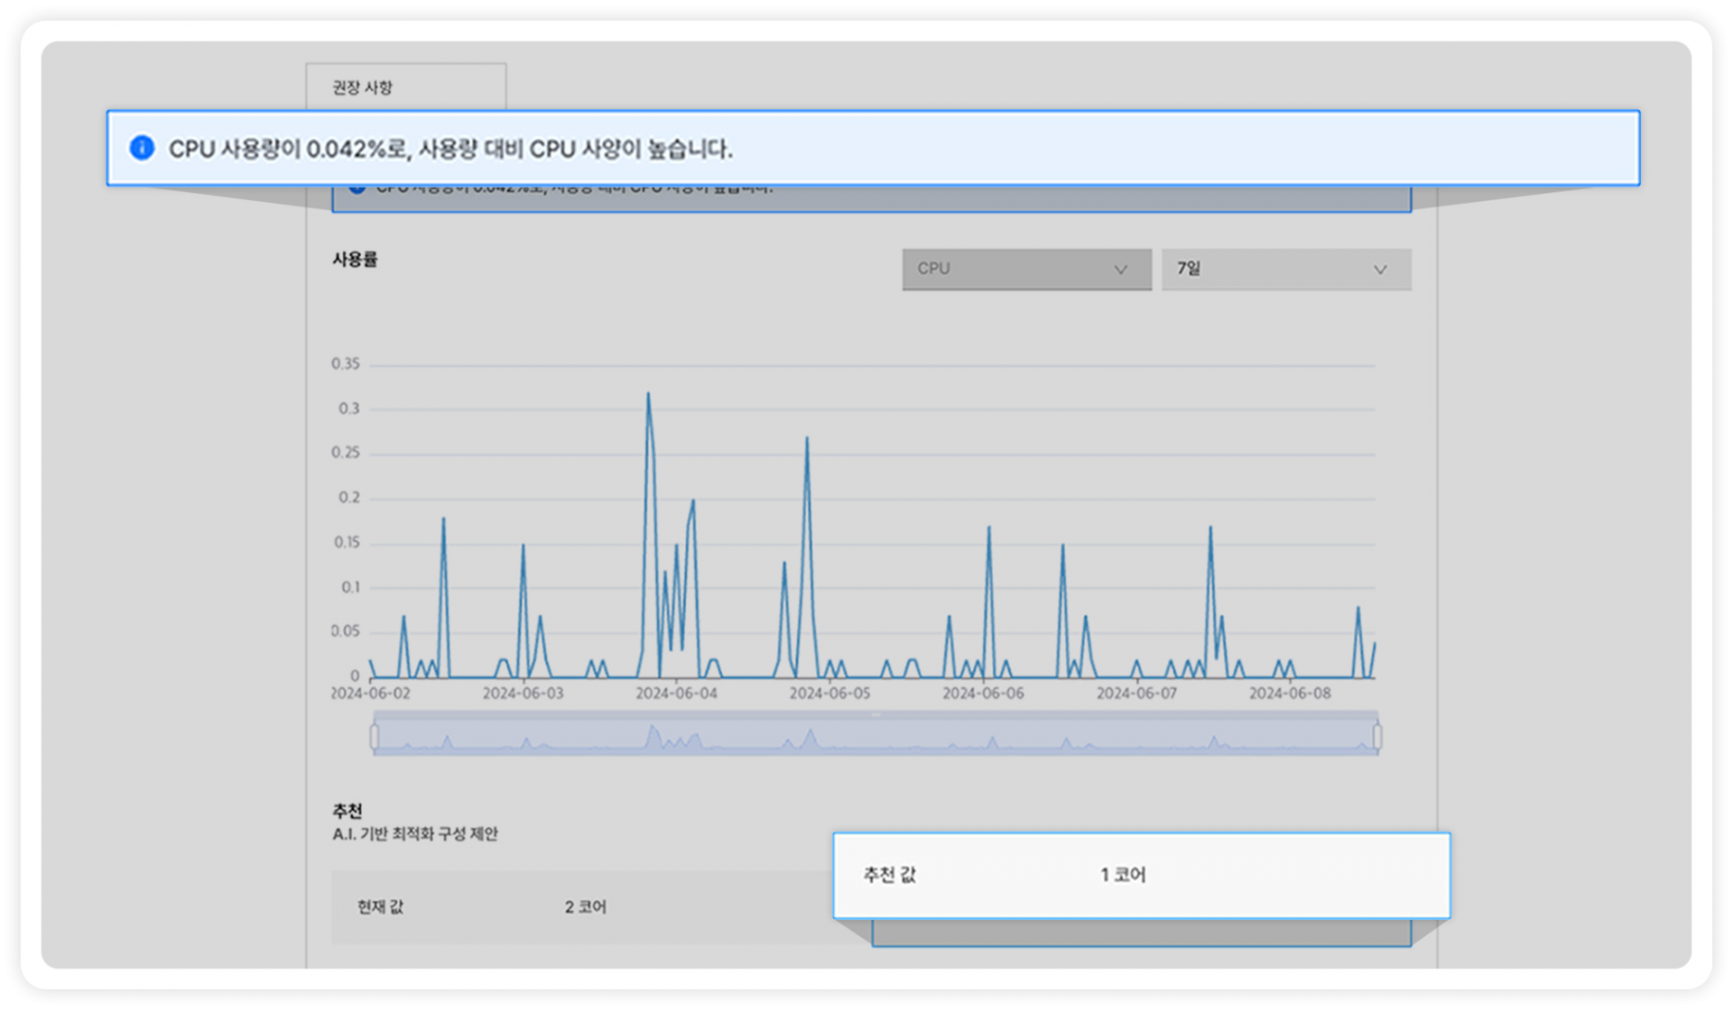Click the 2024-06-08 date label on the axis
Viewport: 1733px width, 1010px height.
pyautogui.click(x=1290, y=693)
